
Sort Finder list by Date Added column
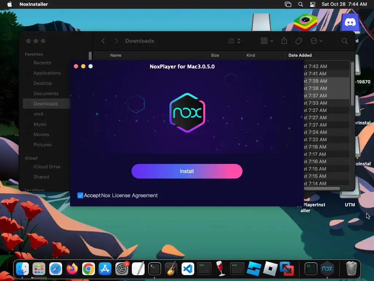(x=300, y=55)
